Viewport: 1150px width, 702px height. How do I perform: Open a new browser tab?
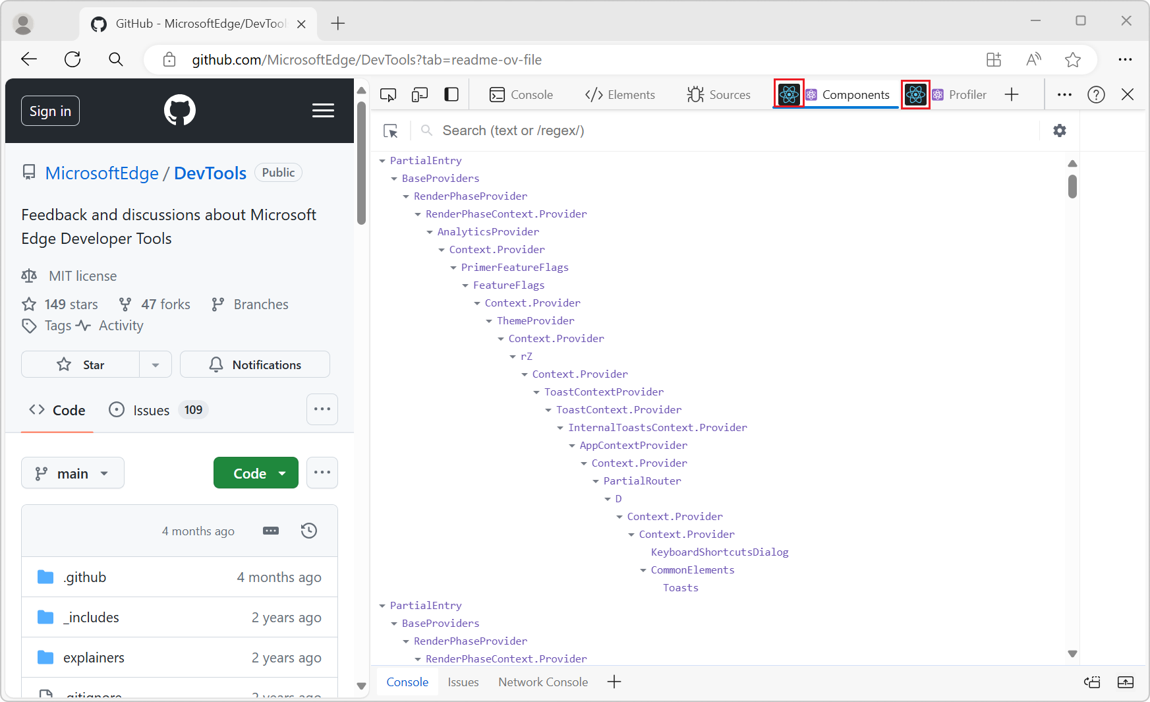coord(338,24)
